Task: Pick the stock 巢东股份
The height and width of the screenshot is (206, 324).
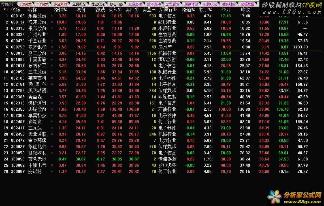Action: pos(37,28)
